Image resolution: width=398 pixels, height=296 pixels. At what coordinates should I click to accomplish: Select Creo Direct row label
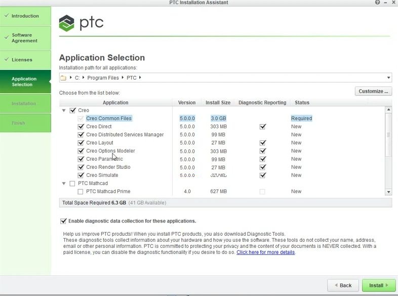99,127
